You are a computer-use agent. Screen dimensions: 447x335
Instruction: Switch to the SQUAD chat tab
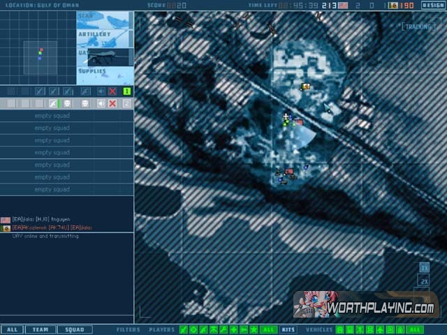click(74, 329)
